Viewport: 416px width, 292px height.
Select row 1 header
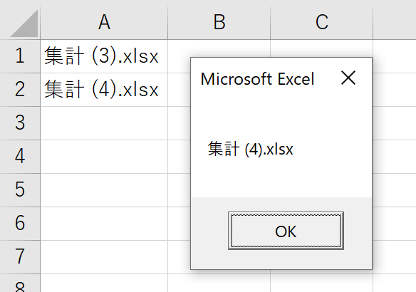20,56
